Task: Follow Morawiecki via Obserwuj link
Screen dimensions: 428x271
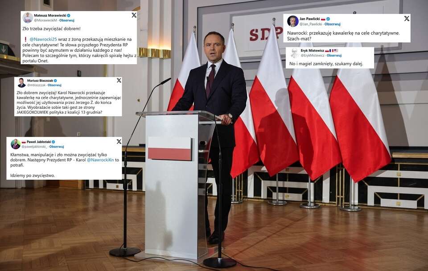Action: pyautogui.click(x=66, y=20)
